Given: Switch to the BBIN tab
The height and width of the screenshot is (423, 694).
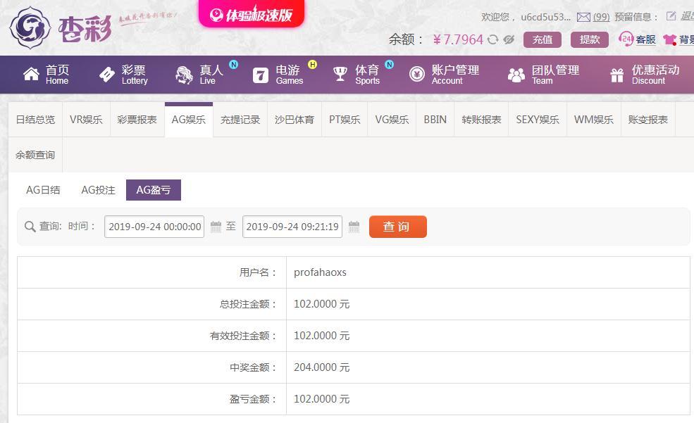Looking at the screenshot, I should tap(435, 120).
